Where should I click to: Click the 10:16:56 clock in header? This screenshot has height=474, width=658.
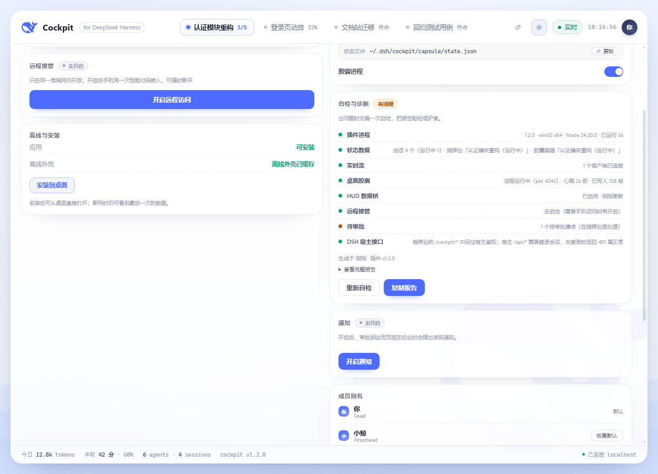pyautogui.click(x=602, y=27)
